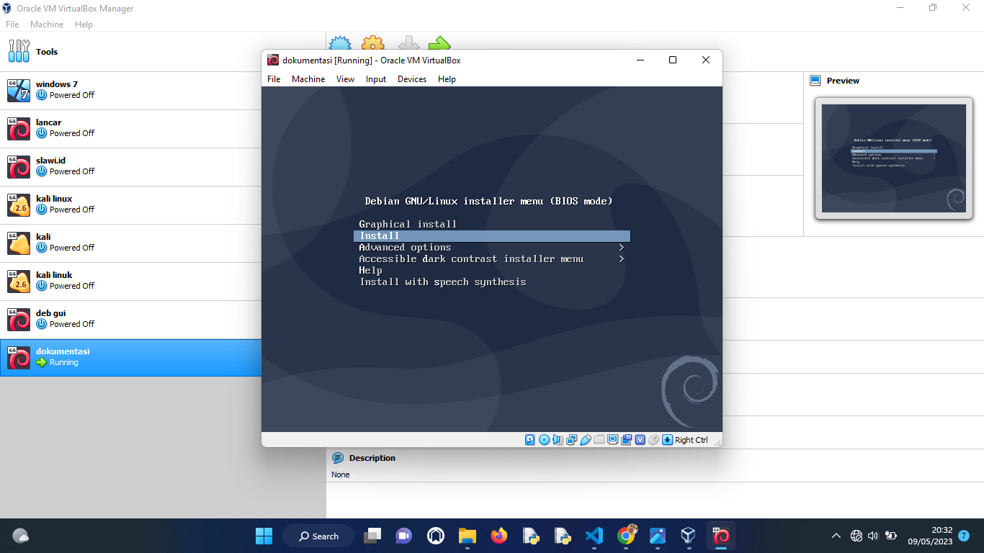984x553 pixels.
Task: Choose 'Help' in the Debian installer menu
Action: pyautogui.click(x=370, y=271)
